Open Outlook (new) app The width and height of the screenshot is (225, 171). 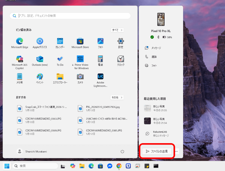coord(40,61)
